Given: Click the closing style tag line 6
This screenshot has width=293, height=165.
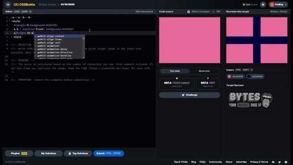Looking at the screenshot, I should click(17, 37).
